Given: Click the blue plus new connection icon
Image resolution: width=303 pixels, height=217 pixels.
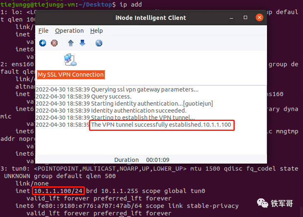Looking at the screenshot, I should click(x=43, y=43).
